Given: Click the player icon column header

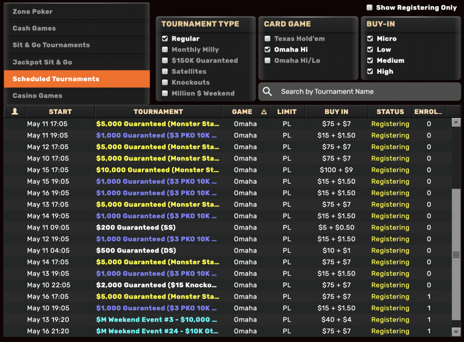Looking at the screenshot, I should pyautogui.click(x=15, y=112).
